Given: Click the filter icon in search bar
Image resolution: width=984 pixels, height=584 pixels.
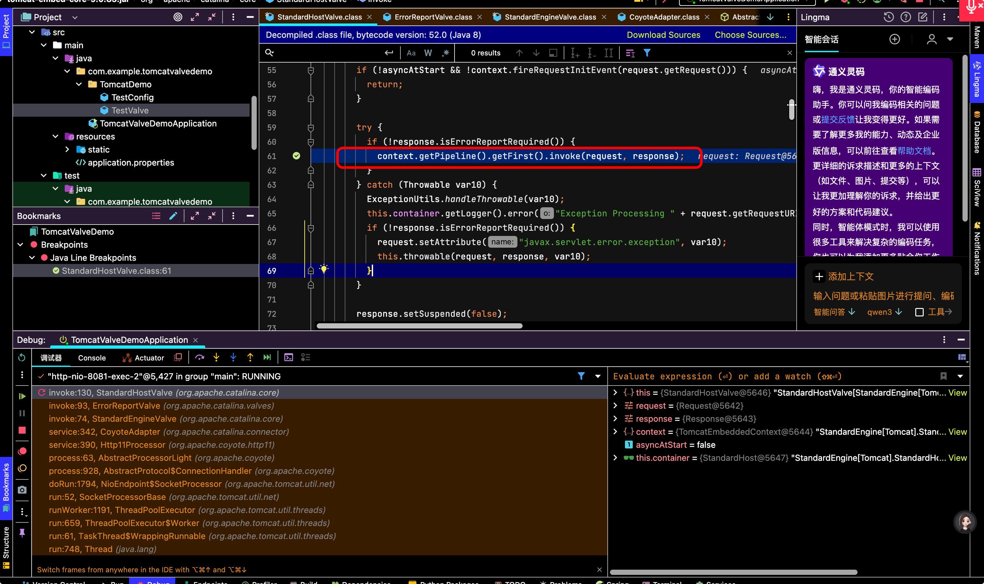Looking at the screenshot, I should [647, 53].
